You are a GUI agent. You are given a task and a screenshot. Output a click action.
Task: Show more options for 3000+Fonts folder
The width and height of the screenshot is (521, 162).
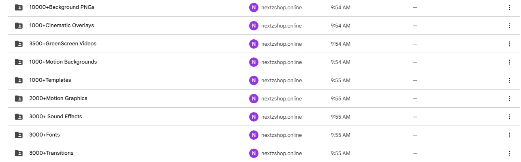509,135
